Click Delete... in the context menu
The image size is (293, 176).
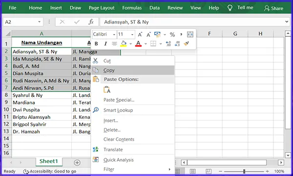pyautogui.click(x=112, y=130)
